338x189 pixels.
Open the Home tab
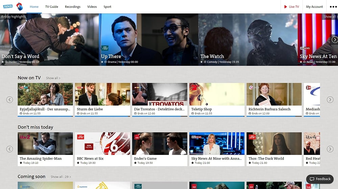34,7
